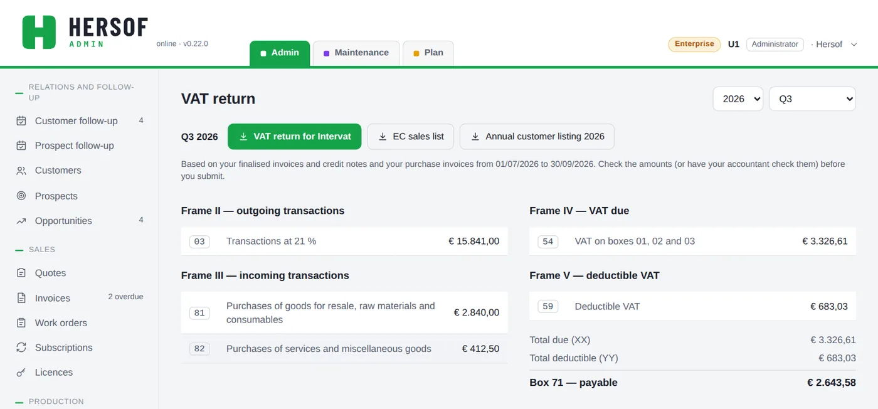
Task: Open the year 2026 dropdown
Action: 738,99
